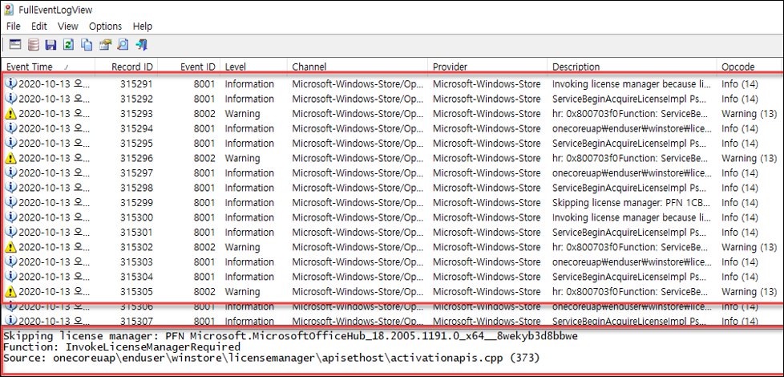This screenshot has height=377, width=784.
Task: Sort by the Provider column header
Action: (487, 67)
